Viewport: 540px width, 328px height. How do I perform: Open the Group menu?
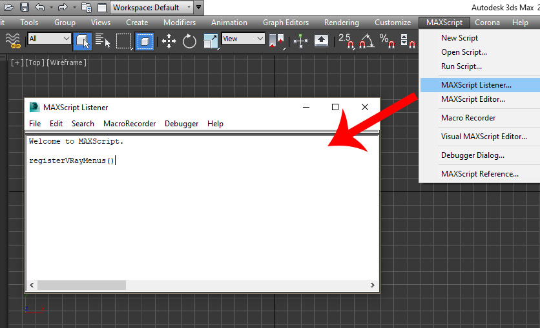tap(65, 23)
